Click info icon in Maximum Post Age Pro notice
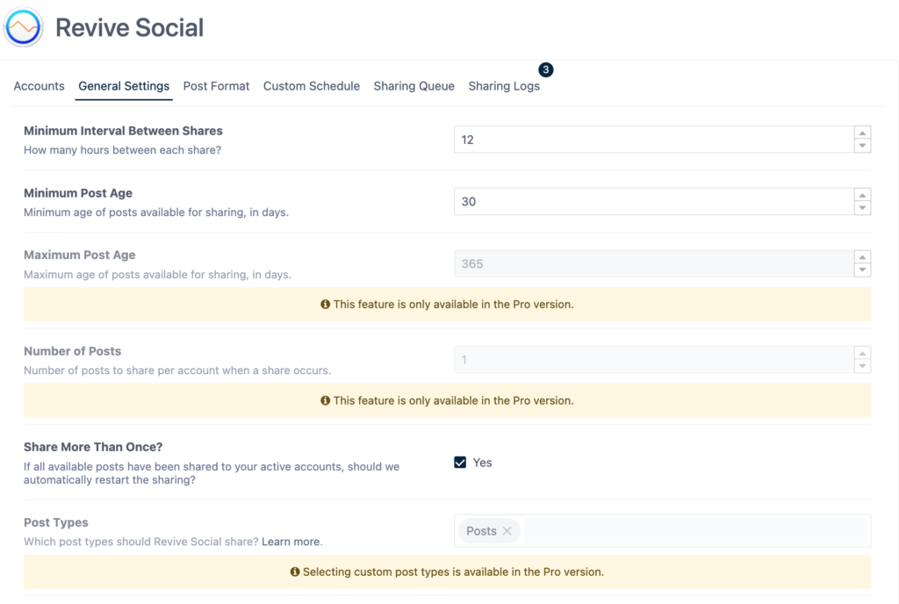 point(325,305)
